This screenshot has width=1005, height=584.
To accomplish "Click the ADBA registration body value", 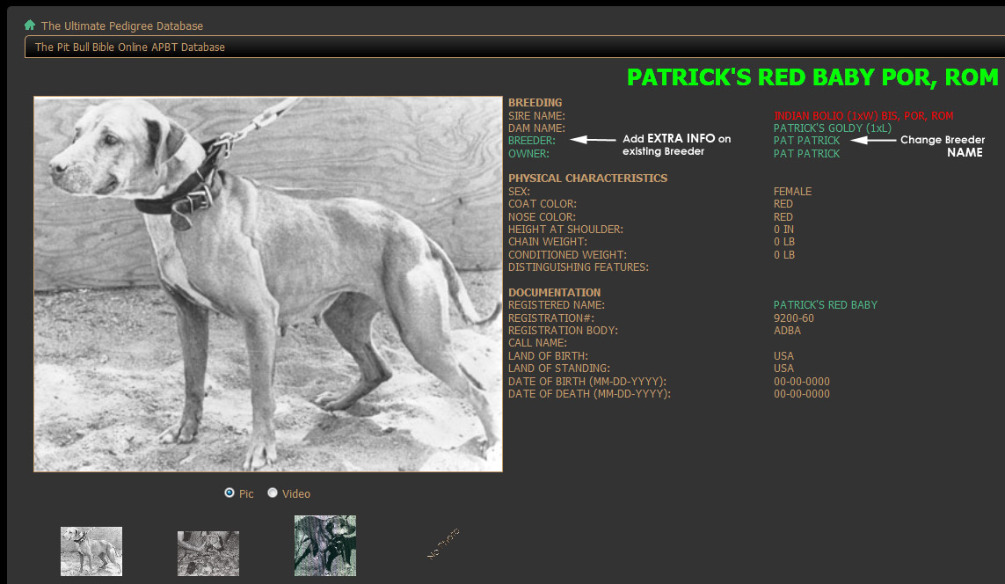I will [x=787, y=331].
